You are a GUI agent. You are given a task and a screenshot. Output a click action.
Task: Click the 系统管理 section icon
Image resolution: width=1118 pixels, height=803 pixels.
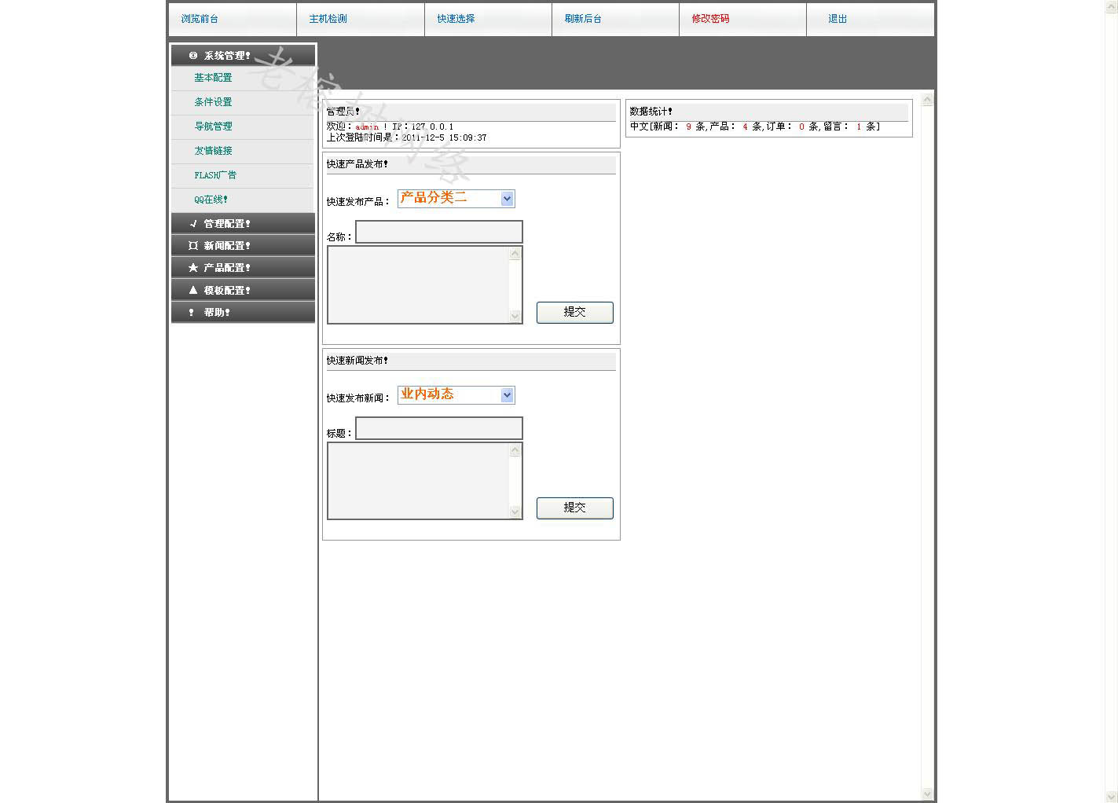pyautogui.click(x=193, y=55)
